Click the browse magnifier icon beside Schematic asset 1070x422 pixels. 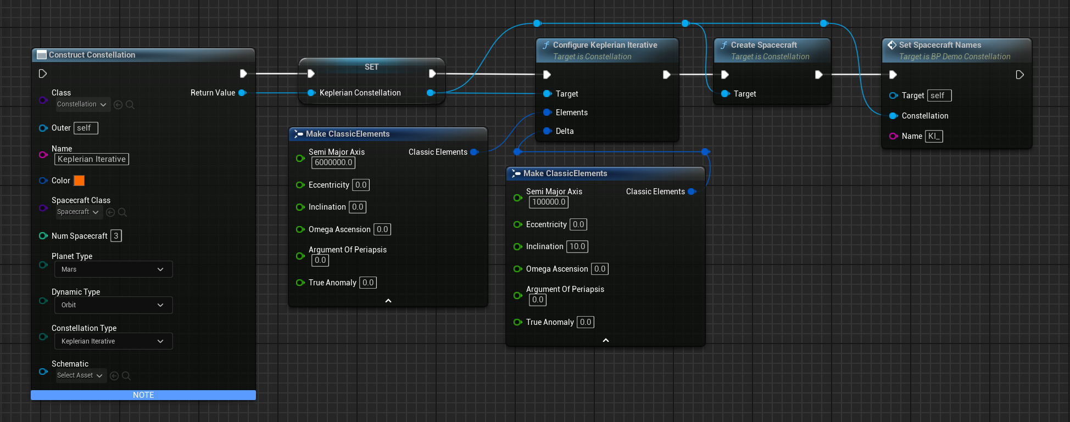pyautogui.click(x=126, y=376)
